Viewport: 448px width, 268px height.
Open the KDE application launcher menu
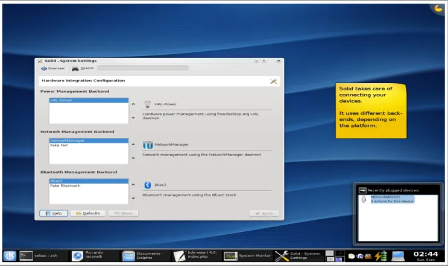10,255
